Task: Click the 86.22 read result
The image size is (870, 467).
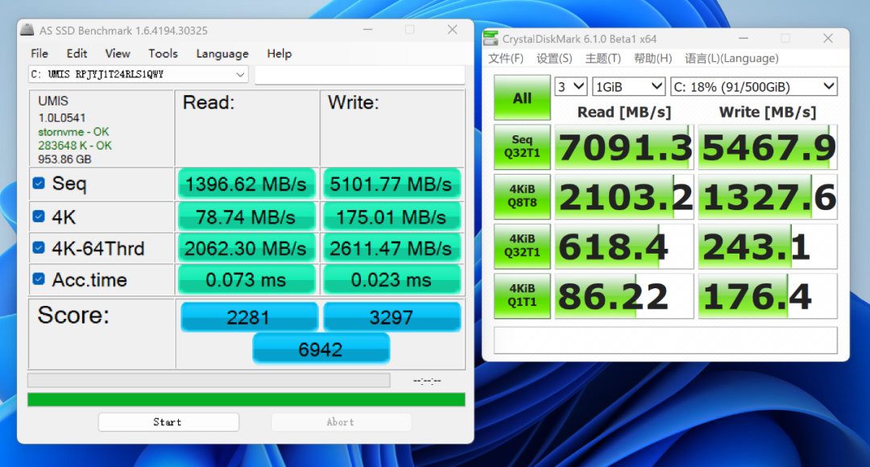Action: tap(624, 295)
